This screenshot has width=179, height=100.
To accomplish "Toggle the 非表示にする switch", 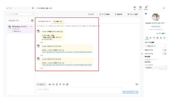I will click(164, 50).
